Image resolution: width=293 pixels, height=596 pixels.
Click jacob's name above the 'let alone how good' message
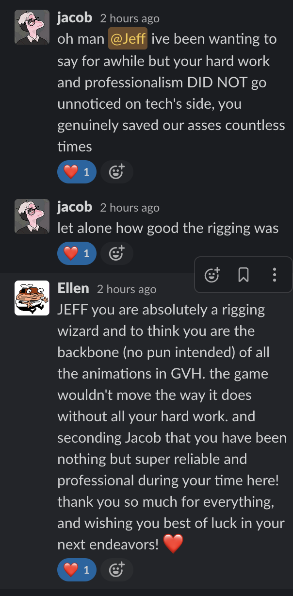click(x=75, y=207)
